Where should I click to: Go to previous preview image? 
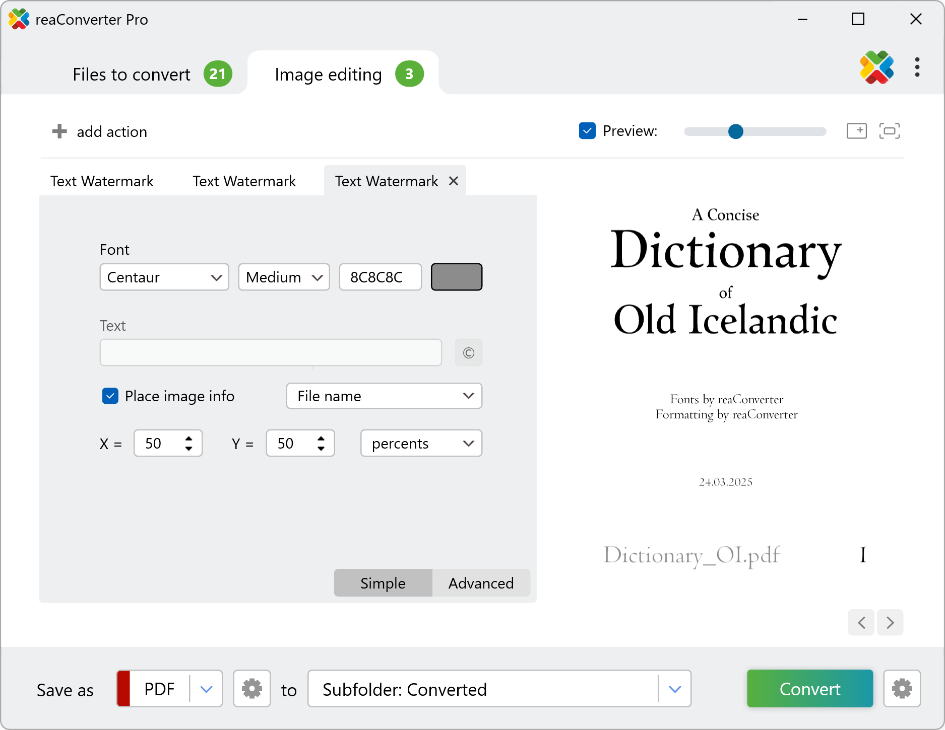click(x=861, y=623)
